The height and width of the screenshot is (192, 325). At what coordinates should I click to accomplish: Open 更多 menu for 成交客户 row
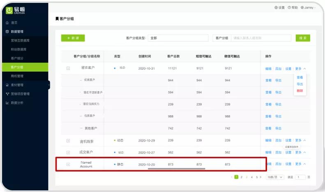(300, 153)
